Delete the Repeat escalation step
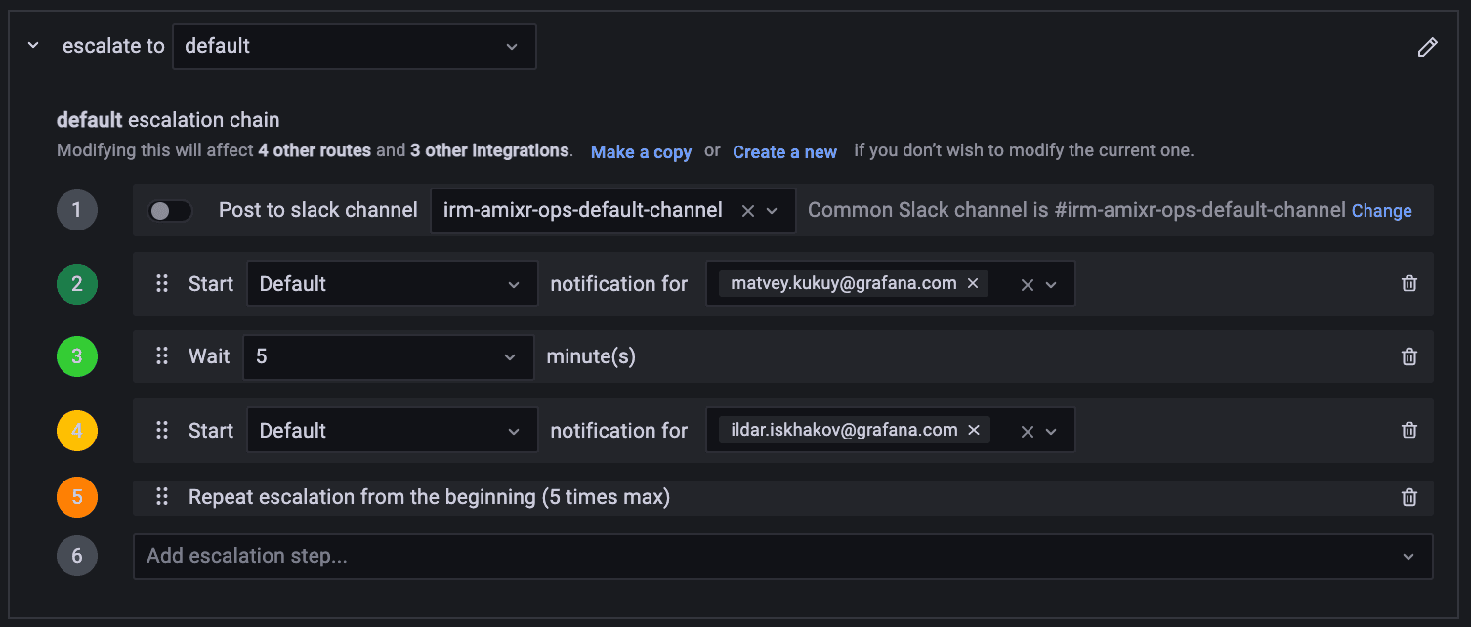The height and width of the screenshot is (627, 1471). point(1409,497)
